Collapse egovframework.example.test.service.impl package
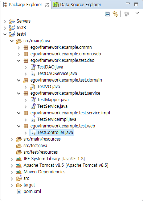The width and height of the screenshot is (143, 201). (x=19, y=113)
